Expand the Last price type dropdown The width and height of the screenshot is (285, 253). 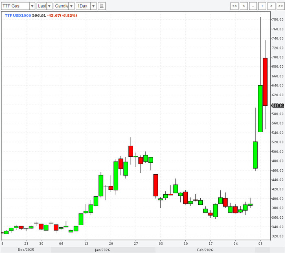click(x=49, y=6)
